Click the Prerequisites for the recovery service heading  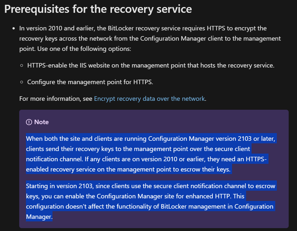(x=98, y=9)
